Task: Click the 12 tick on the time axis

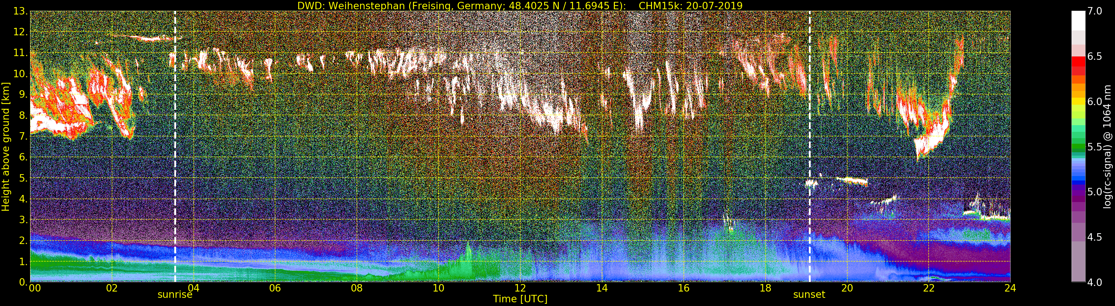Action: click(x=520, y=288)
